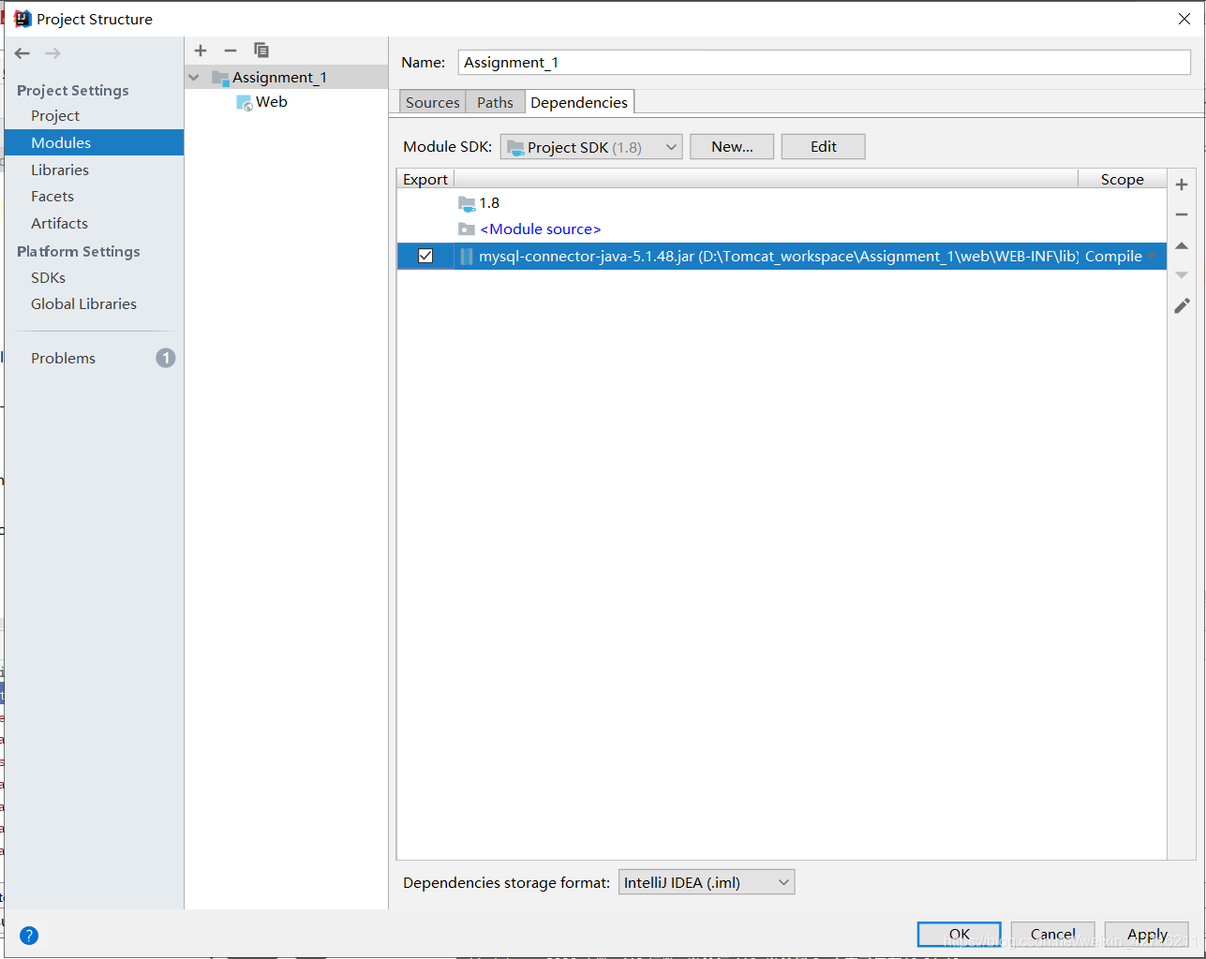Select Global Libraries under Platform Settings
Screen dimensions: 1206x959
[83, 303]
